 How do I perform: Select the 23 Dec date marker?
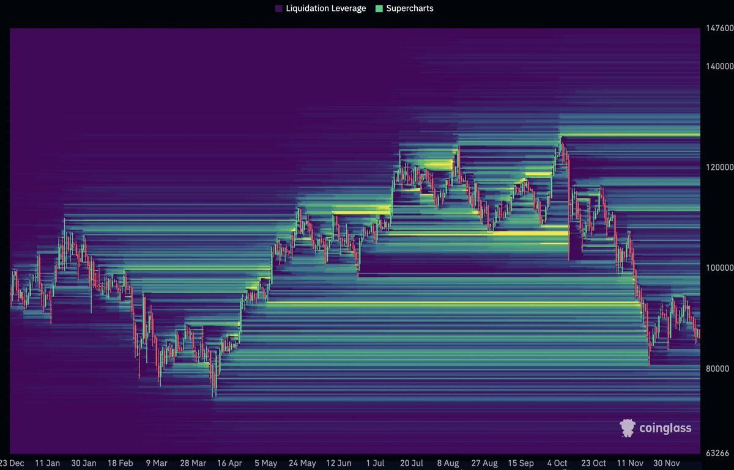[x=13, y=464]
